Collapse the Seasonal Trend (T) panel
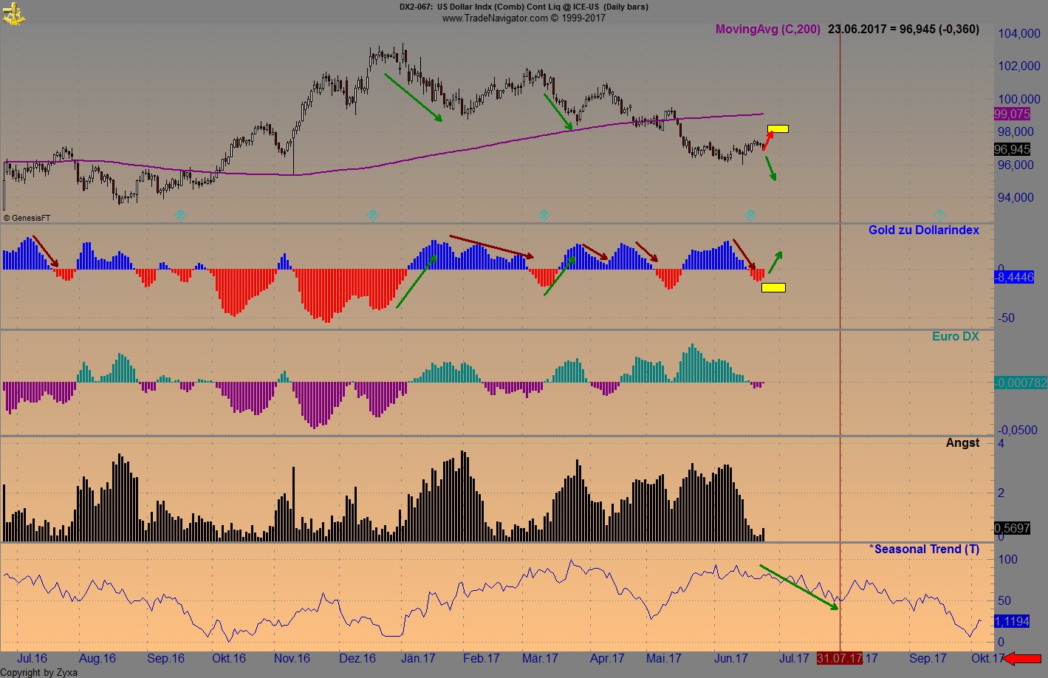The height and width of the screenshot is (678, 1048). (924, 549)
